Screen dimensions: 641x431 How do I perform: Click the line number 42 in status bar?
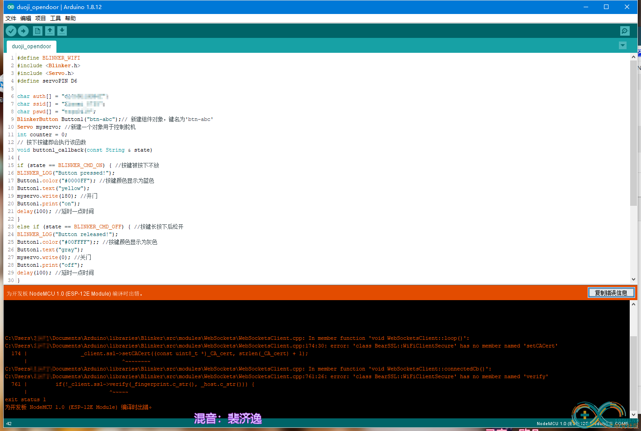[x=9, y=423]
